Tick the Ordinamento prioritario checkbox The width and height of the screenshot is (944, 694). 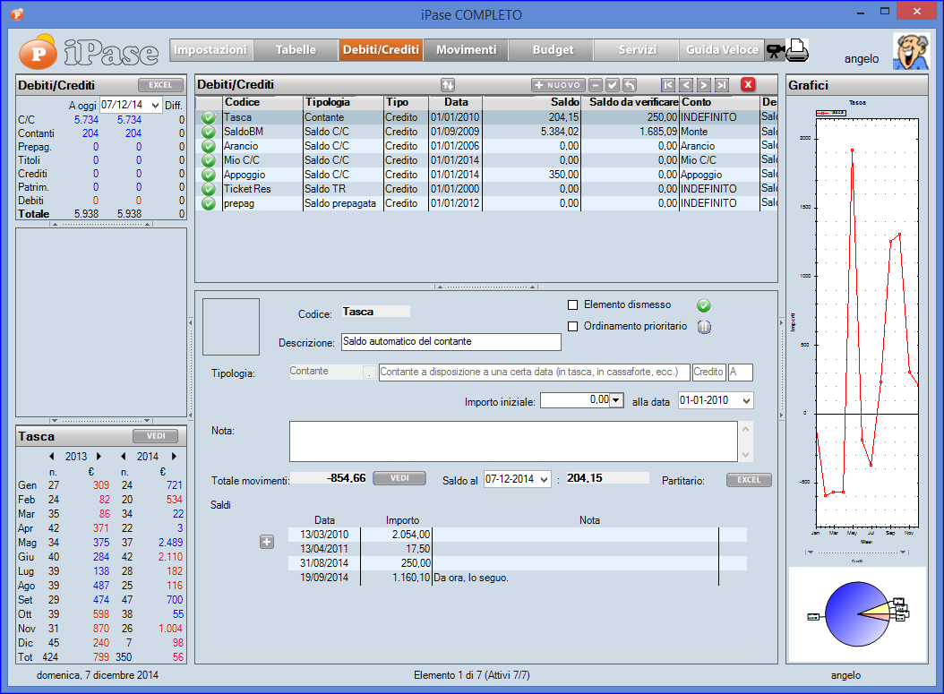tap(573, 327)
